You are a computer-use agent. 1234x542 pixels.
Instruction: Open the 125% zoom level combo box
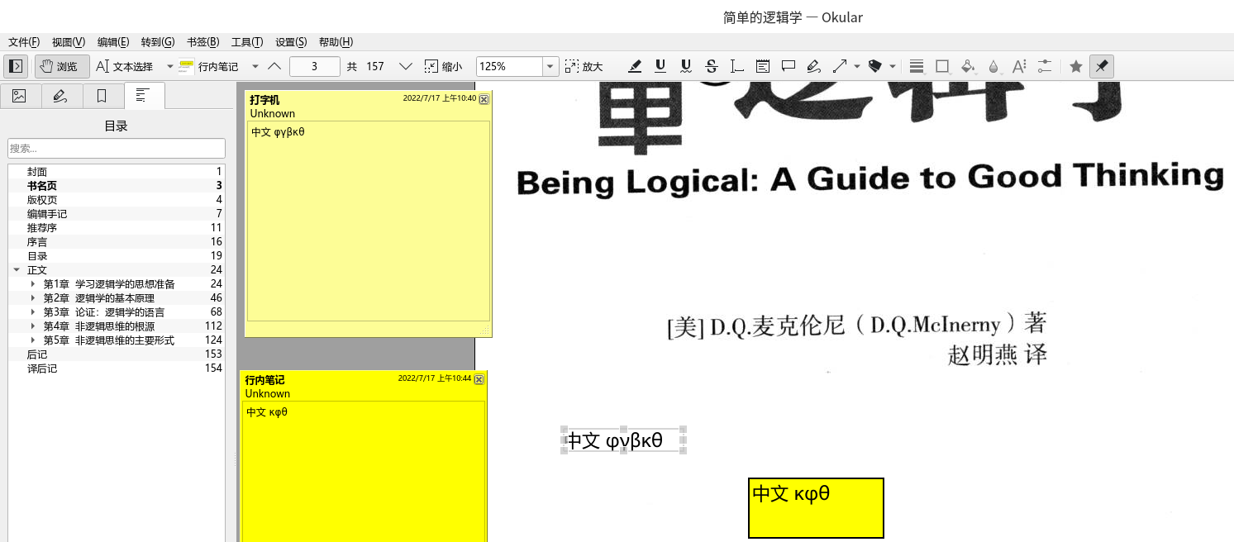517,66
